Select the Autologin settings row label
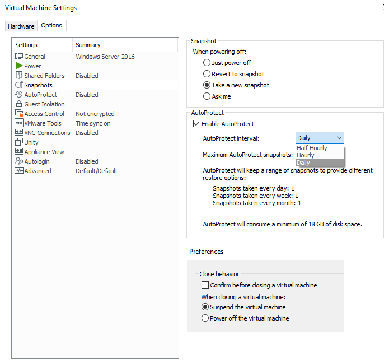Image resolution: width=384 pixels, height=362 pixels. (37, 161)
